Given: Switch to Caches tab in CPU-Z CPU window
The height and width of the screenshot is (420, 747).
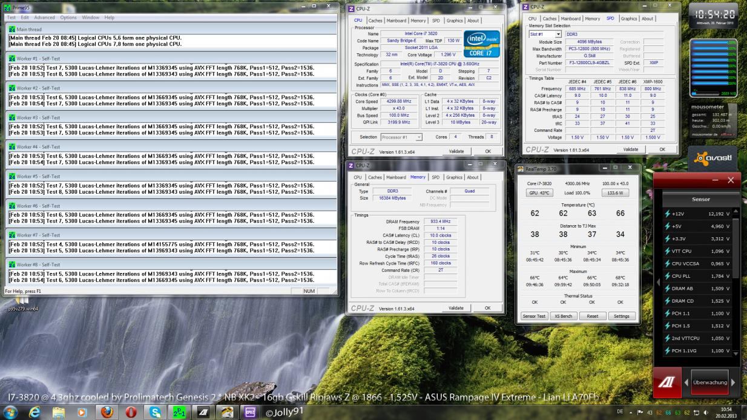Looking at the screenshot, I should tap(375, 21).
